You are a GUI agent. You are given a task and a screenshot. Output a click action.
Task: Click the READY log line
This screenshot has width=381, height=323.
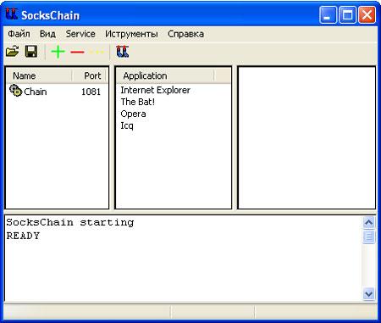[x=23, y=236]
